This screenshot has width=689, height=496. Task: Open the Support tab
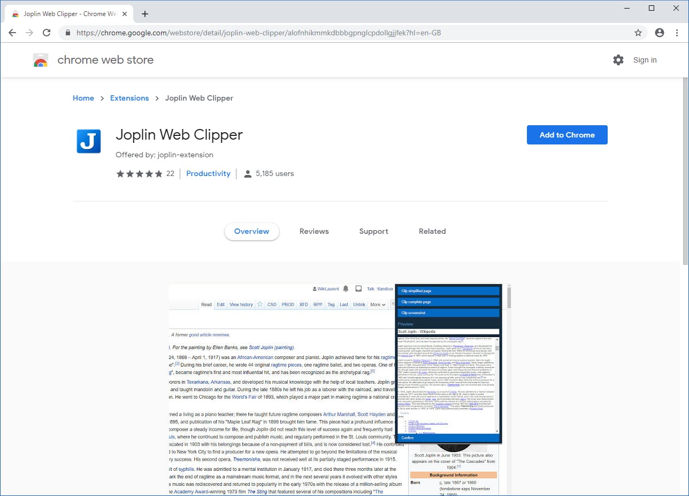pos(373,231)
